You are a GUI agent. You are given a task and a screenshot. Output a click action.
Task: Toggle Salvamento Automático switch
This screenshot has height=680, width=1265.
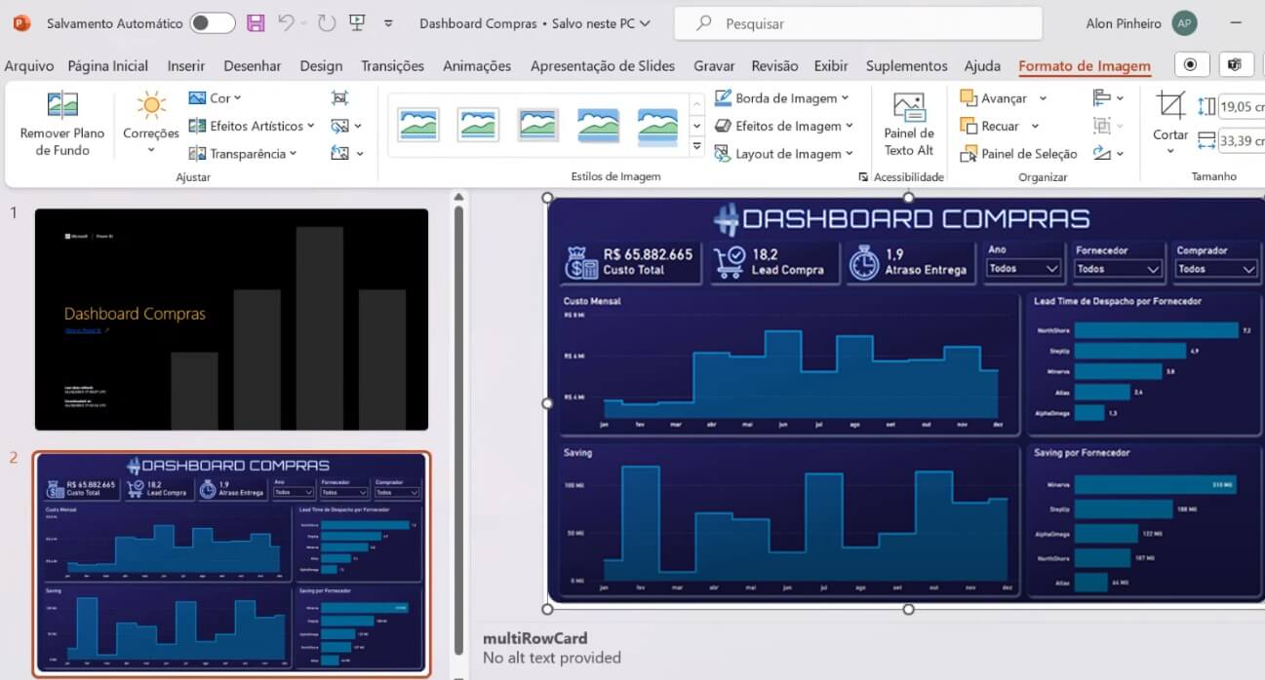[x=212, y=23]
